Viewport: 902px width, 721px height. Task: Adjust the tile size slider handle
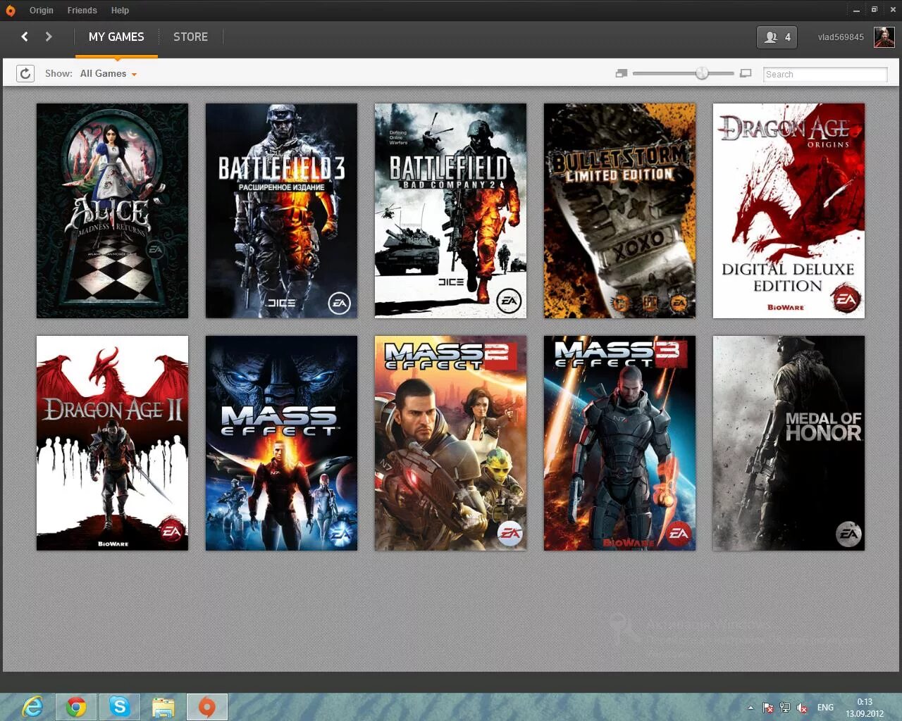coord(702,73)
